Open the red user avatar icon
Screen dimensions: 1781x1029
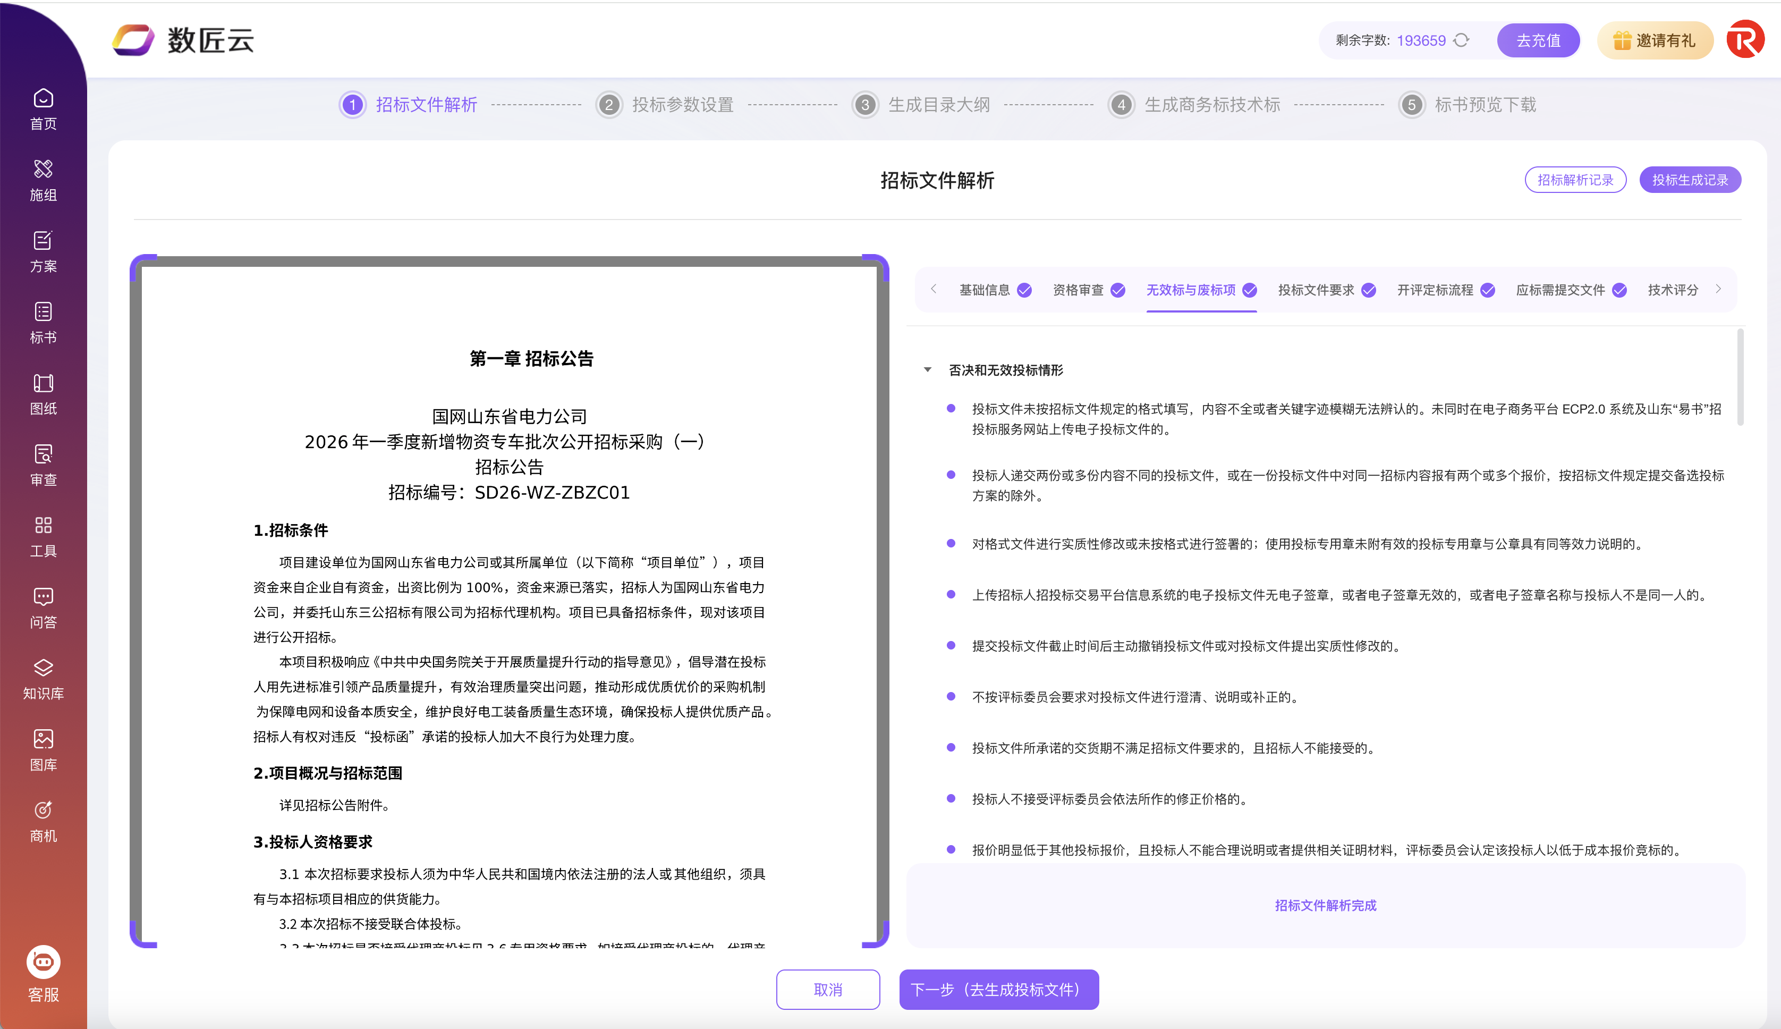click(1745, 39)
